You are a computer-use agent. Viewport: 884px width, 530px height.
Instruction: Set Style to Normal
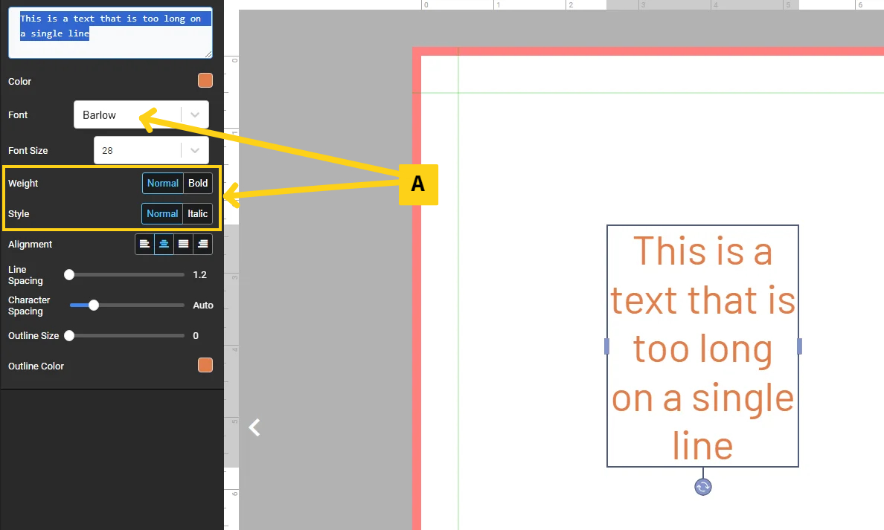coord(162,213)
